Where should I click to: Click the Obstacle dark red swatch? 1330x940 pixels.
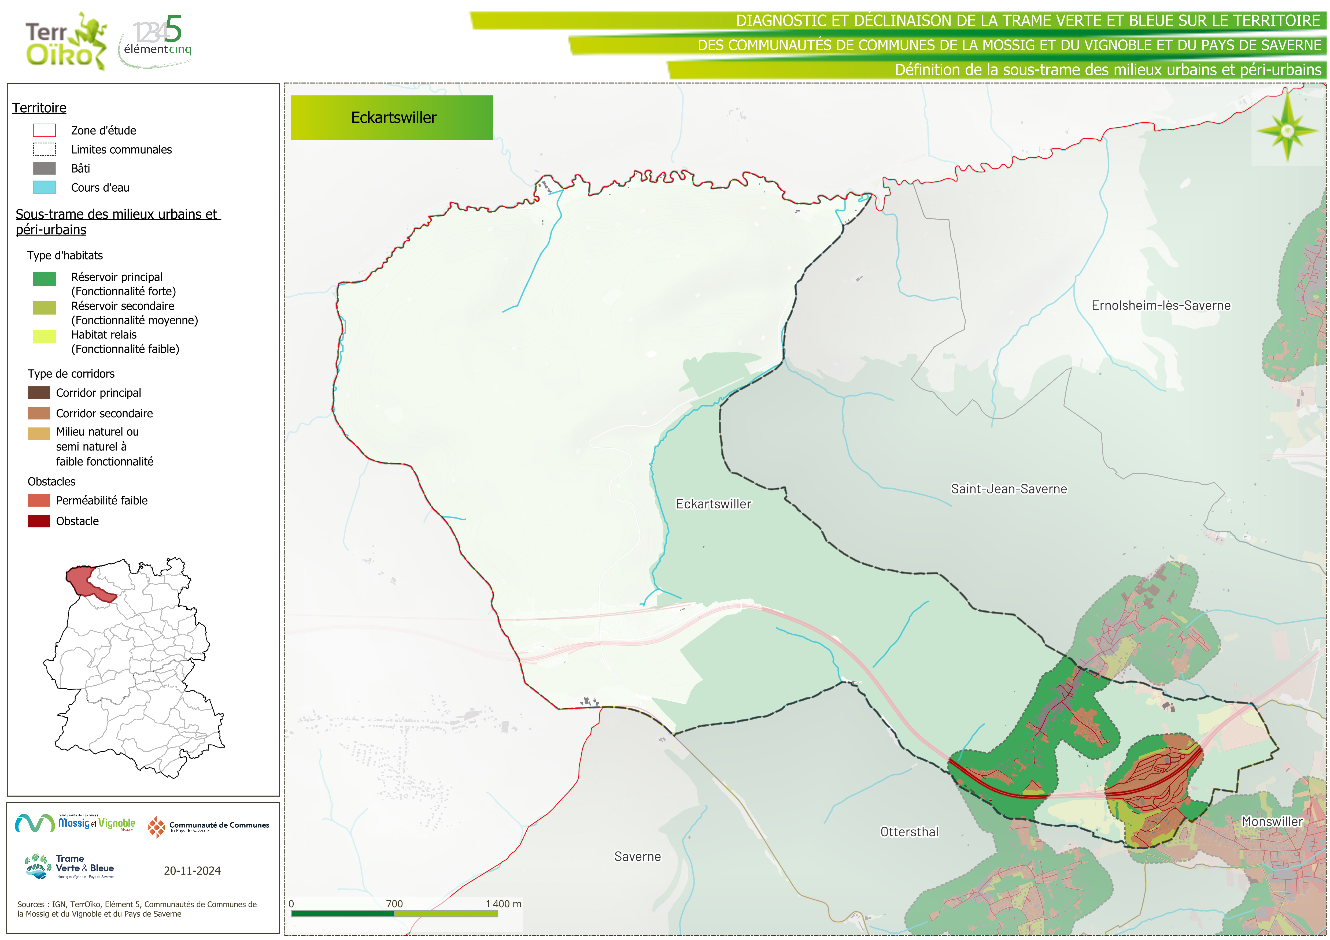pyautogui.click(x=39, y=521)
